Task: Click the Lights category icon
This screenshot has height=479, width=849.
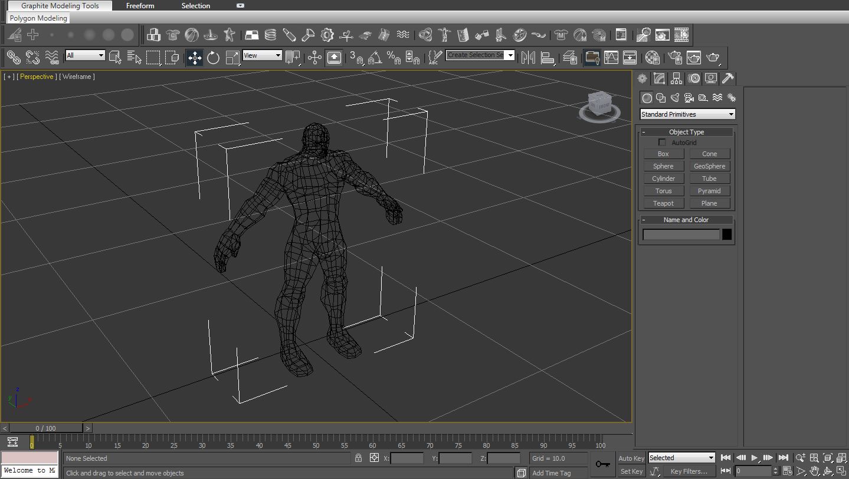Action: [675, 98]
